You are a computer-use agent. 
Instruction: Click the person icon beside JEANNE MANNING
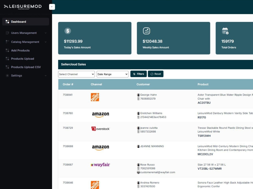[x=138, y=146]
